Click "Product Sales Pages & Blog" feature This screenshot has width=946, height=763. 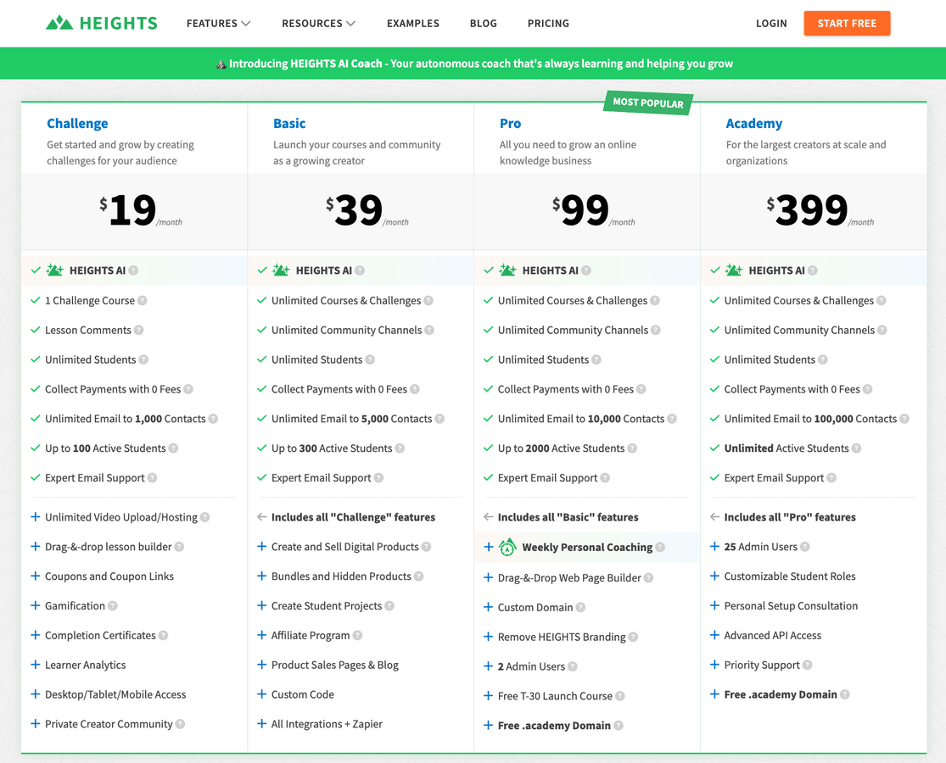[335, 665]
